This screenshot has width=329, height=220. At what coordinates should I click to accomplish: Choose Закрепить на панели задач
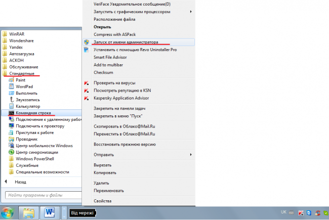[x=119, y=108]
